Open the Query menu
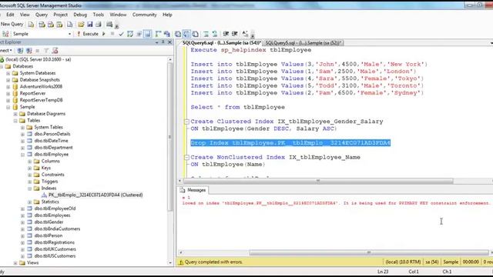Screen dimensions: 493x277 point(41,15)
